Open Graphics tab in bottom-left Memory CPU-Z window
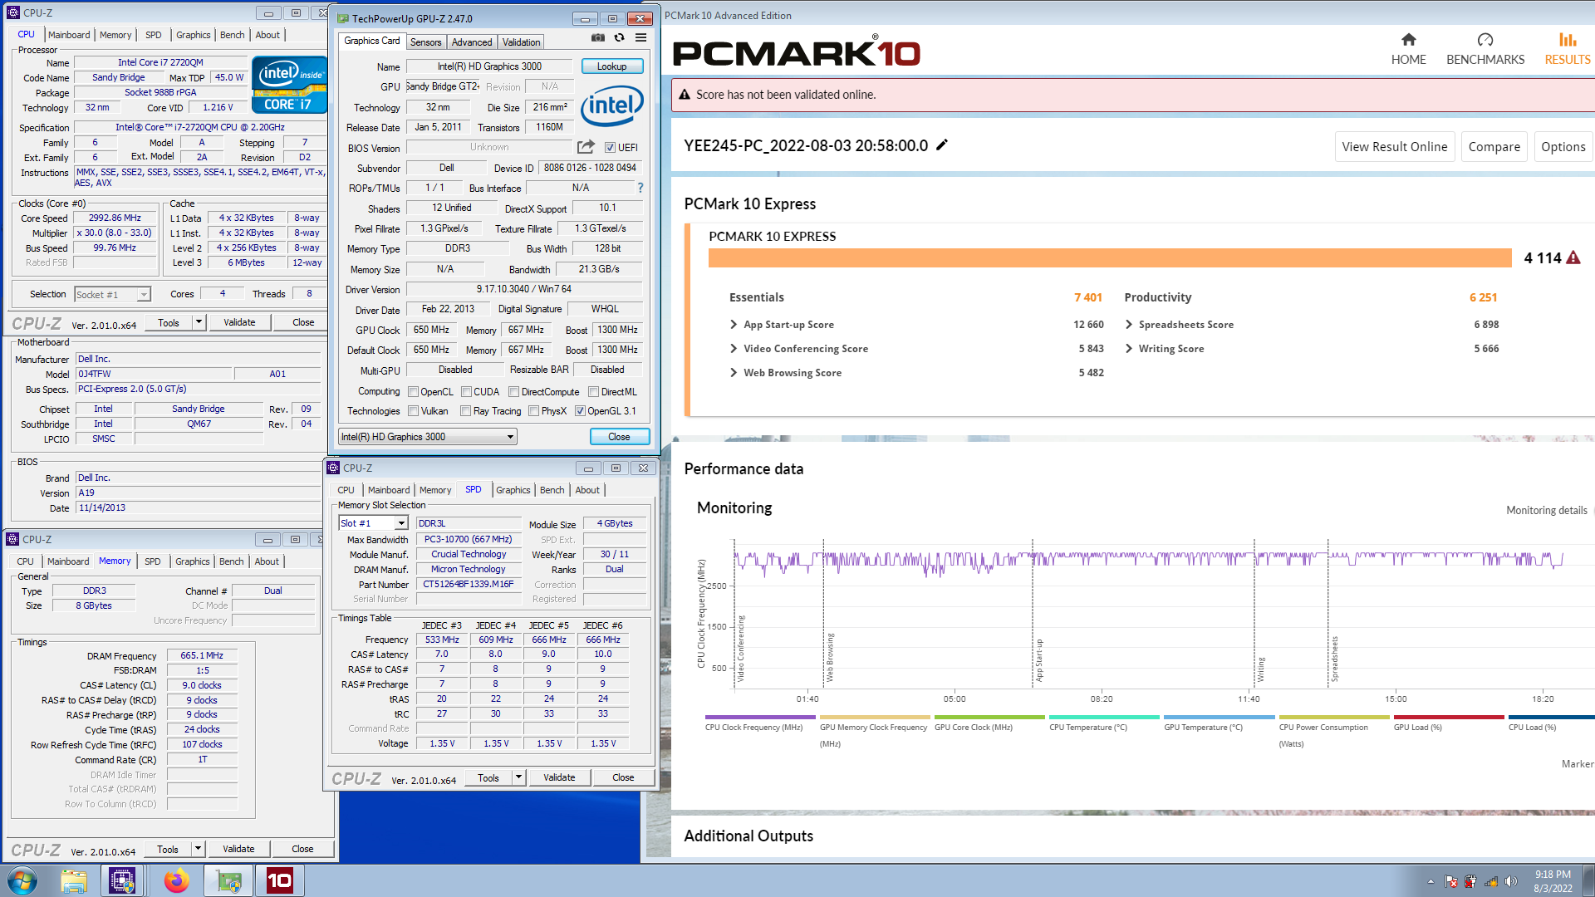 (193, 561)
